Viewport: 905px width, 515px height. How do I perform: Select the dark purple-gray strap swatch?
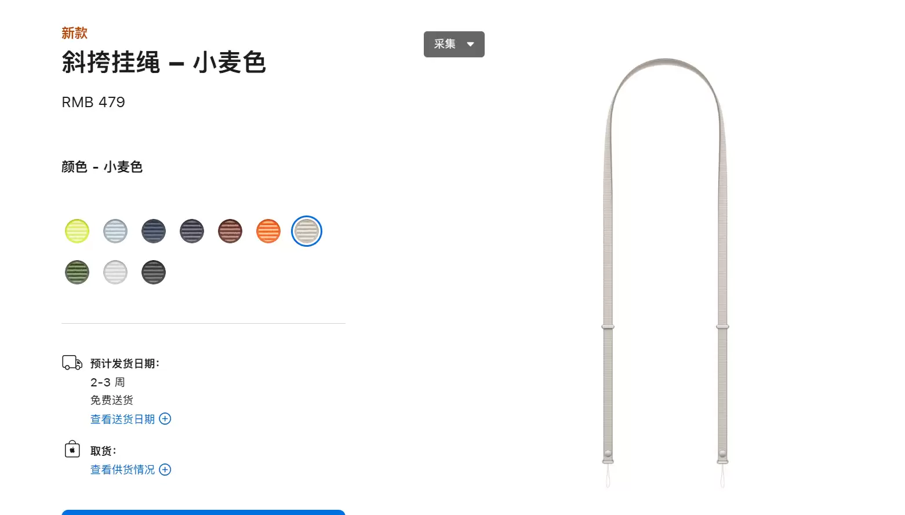(x=192, y=231)
